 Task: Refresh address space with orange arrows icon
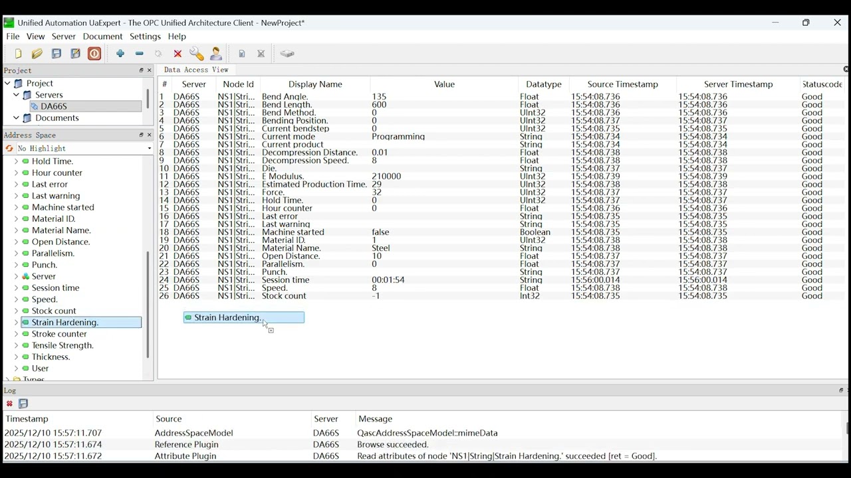[9, 149]
